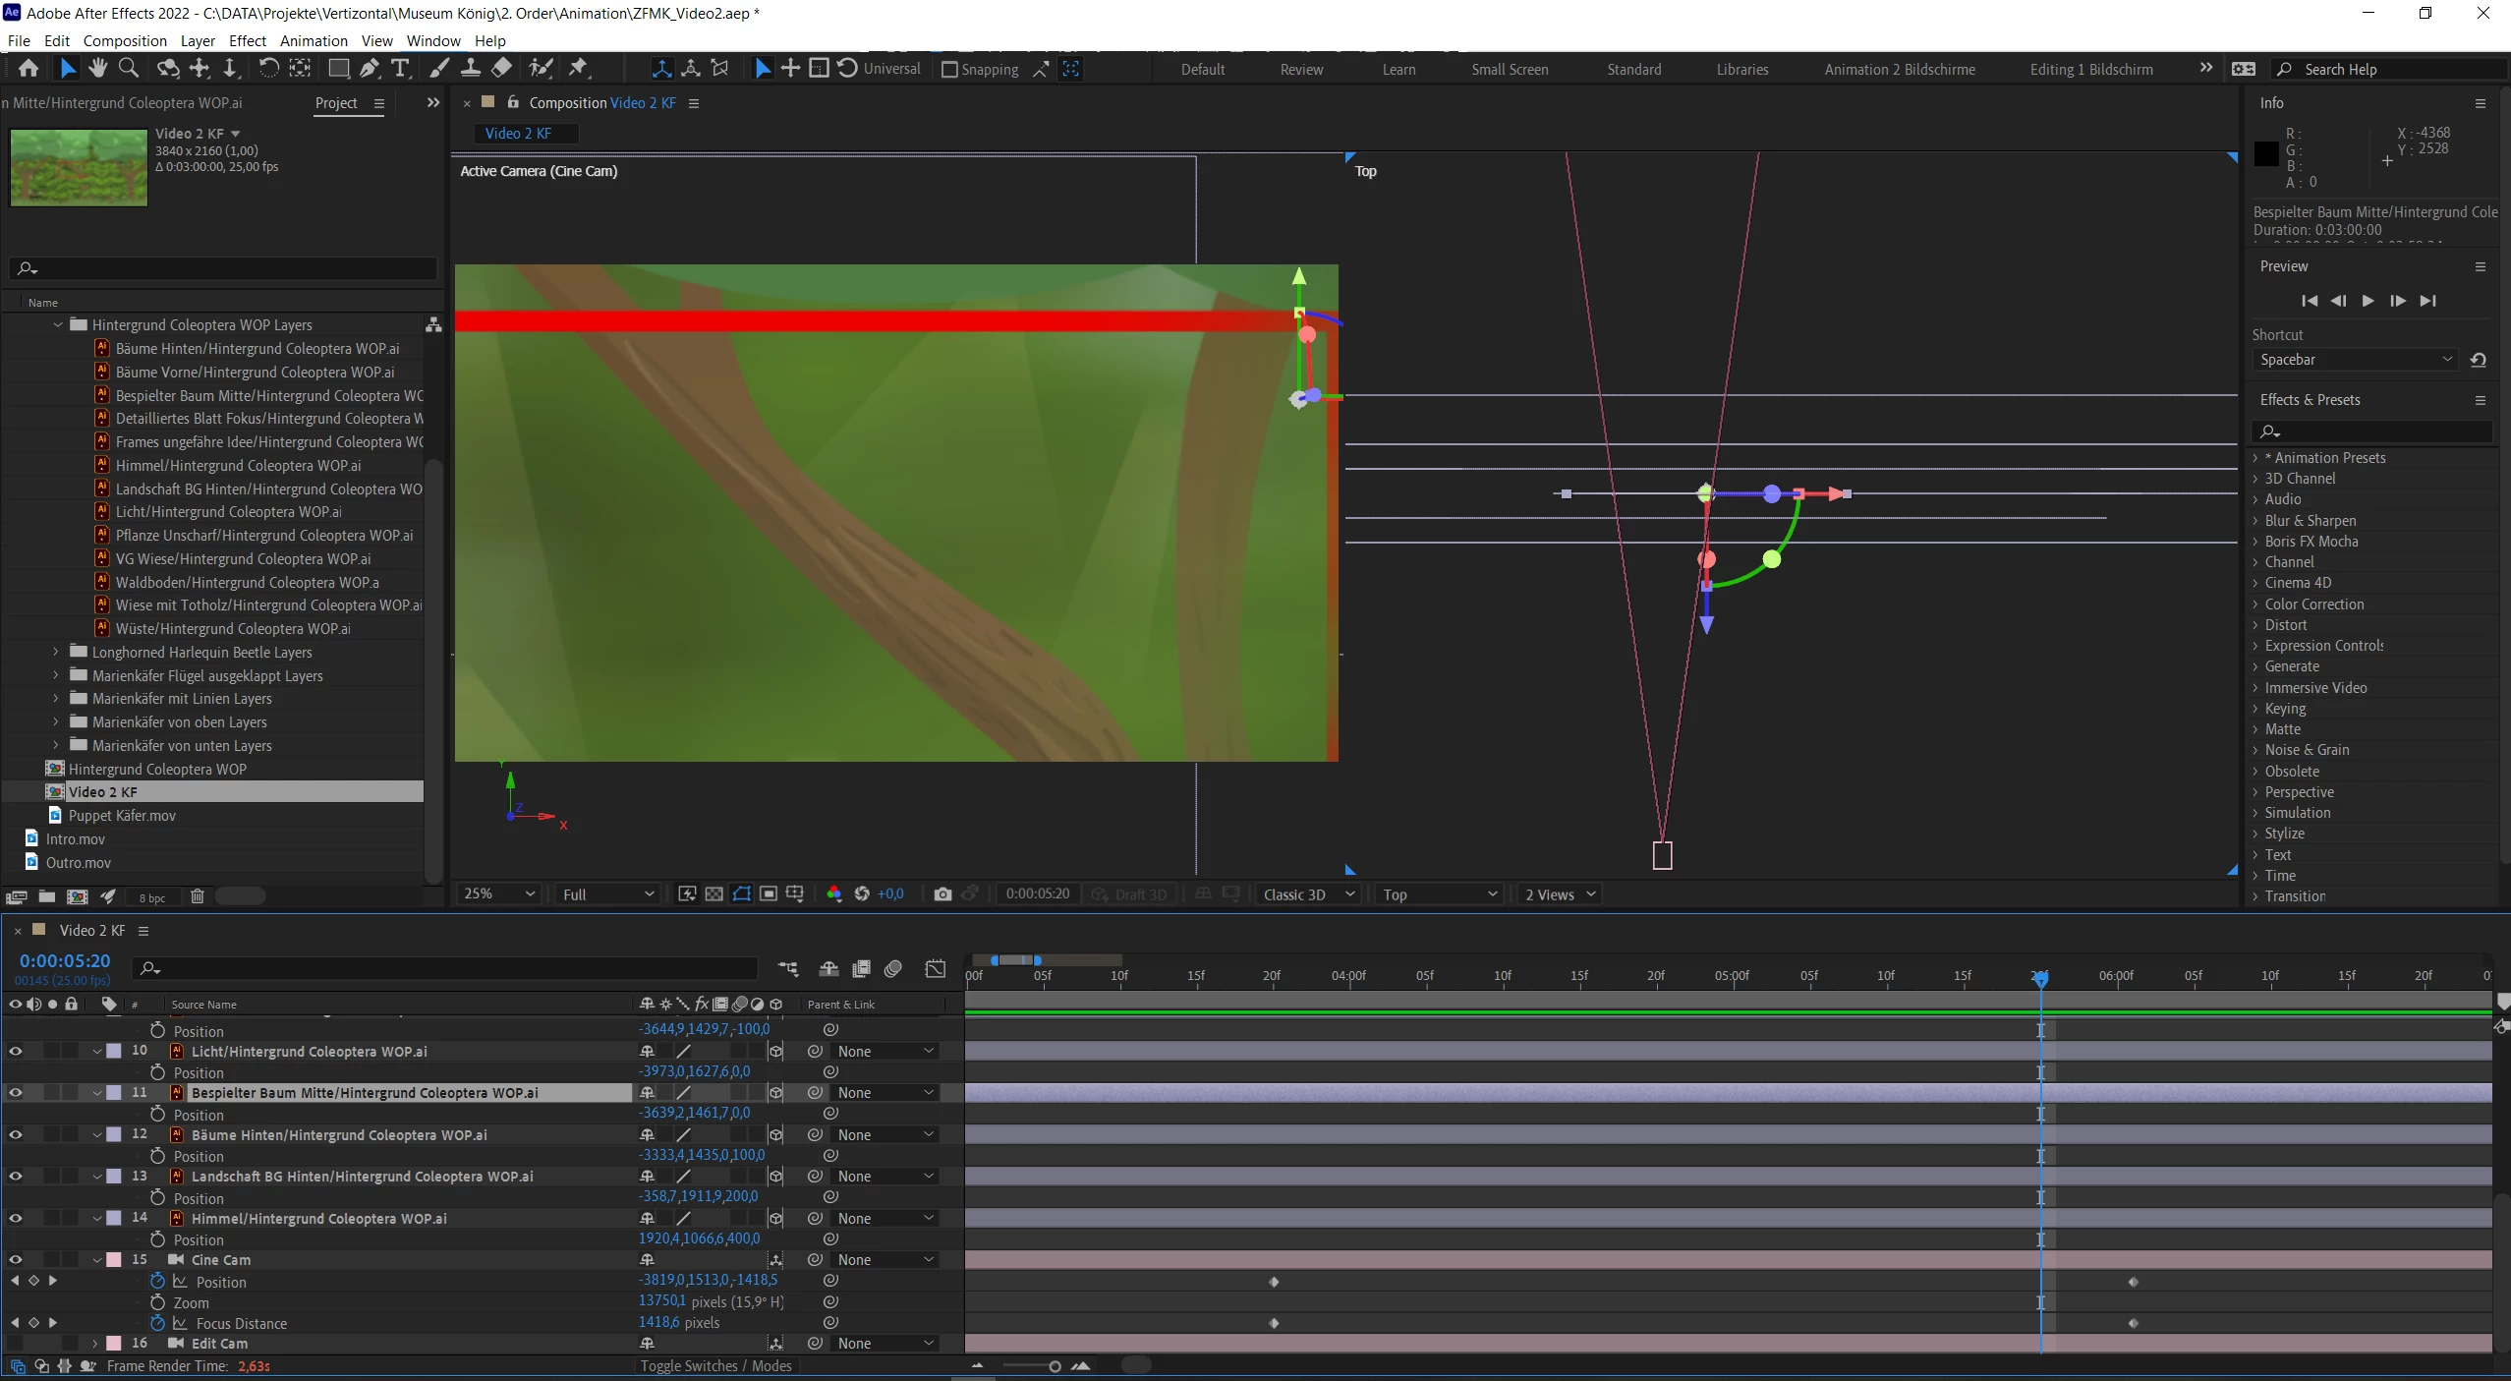The width and height of the screenshot is (2511, 1381).
Task: Delete selected project item with trash icon
Action: coord(197,896)
